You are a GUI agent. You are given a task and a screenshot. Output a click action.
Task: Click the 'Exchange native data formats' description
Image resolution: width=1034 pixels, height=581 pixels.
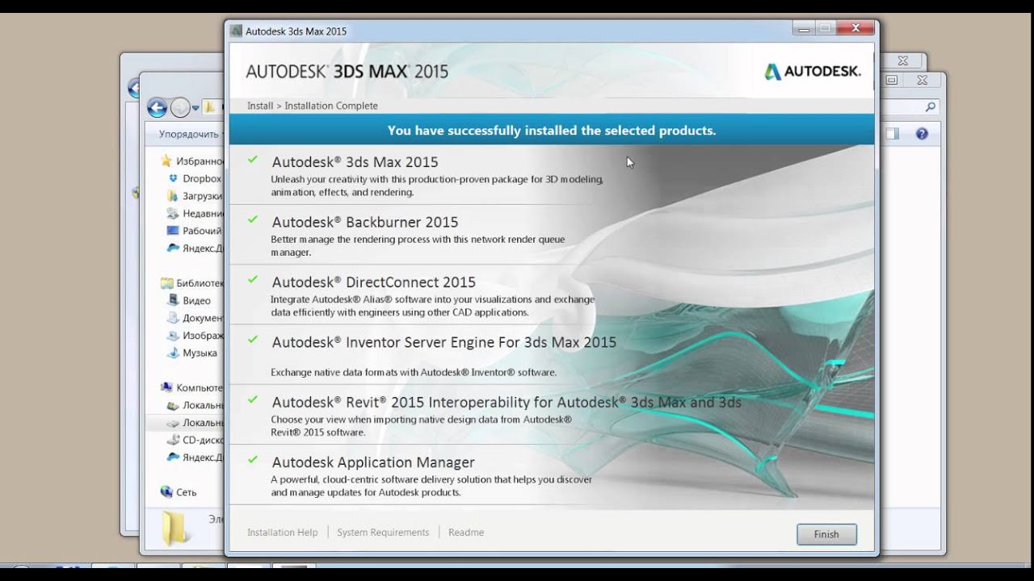[414, 373]
